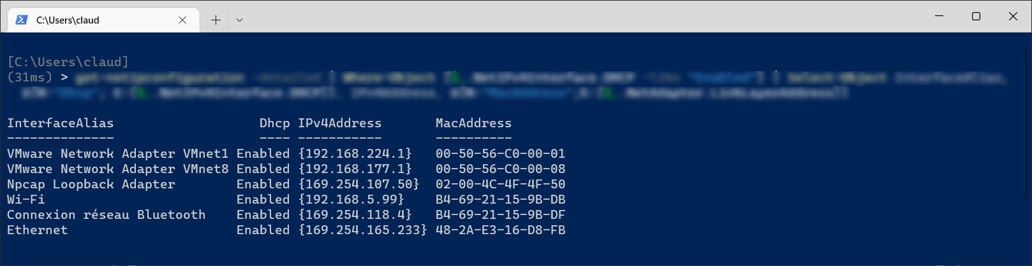Click the Dhcp column header
Image resolution: width=1032 pixels, height=266 pixels.
(x=275, y=123)
